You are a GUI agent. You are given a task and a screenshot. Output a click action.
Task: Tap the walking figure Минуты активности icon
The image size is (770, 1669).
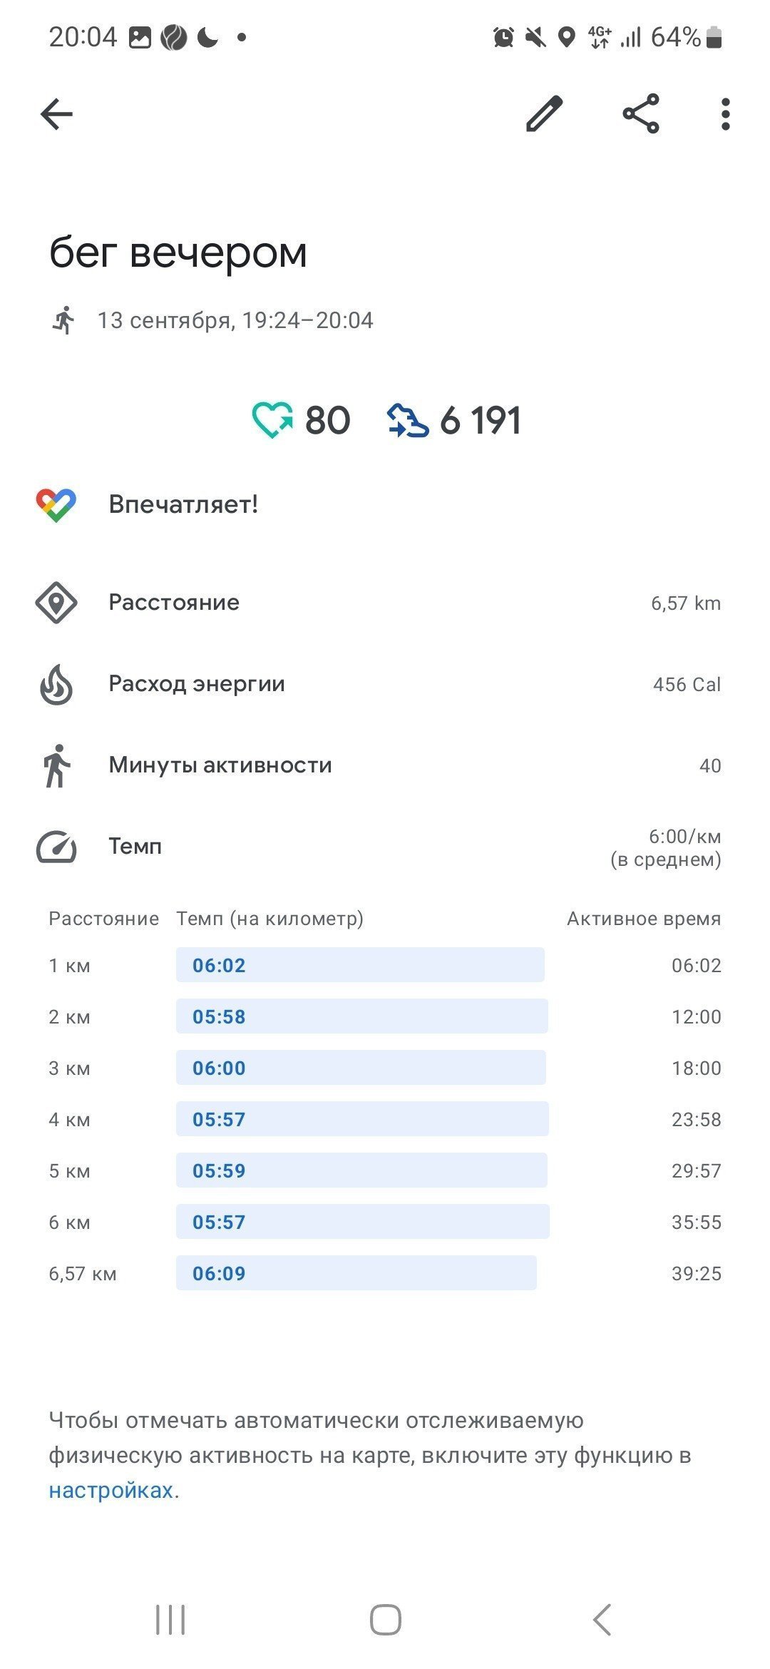pyautogui.click(x=56, y=766)
